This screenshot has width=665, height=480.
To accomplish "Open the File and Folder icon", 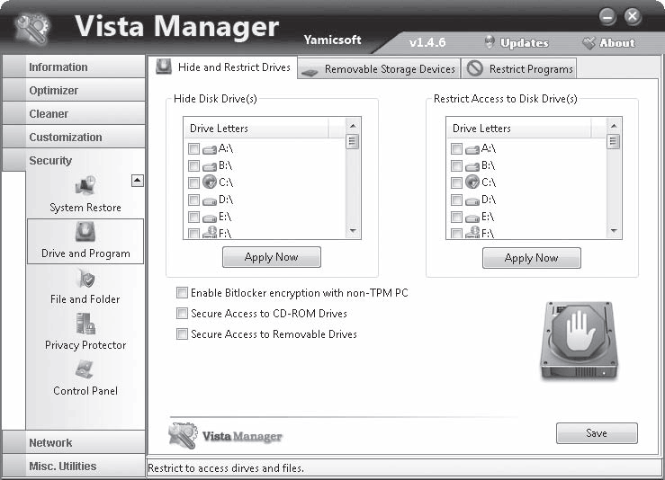I will [x=85, y=279].
